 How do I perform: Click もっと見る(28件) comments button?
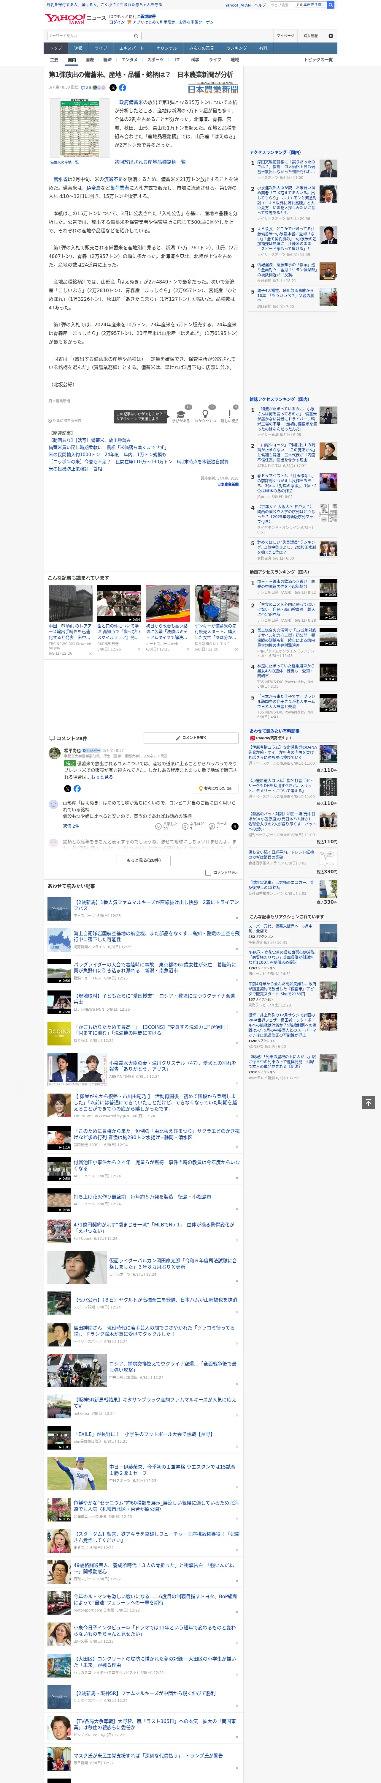click(143, 860)
